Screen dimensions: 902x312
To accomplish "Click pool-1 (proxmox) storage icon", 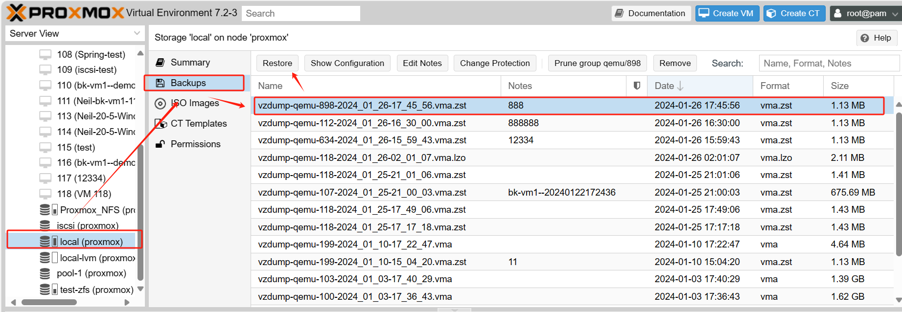I will pos(45,273).
